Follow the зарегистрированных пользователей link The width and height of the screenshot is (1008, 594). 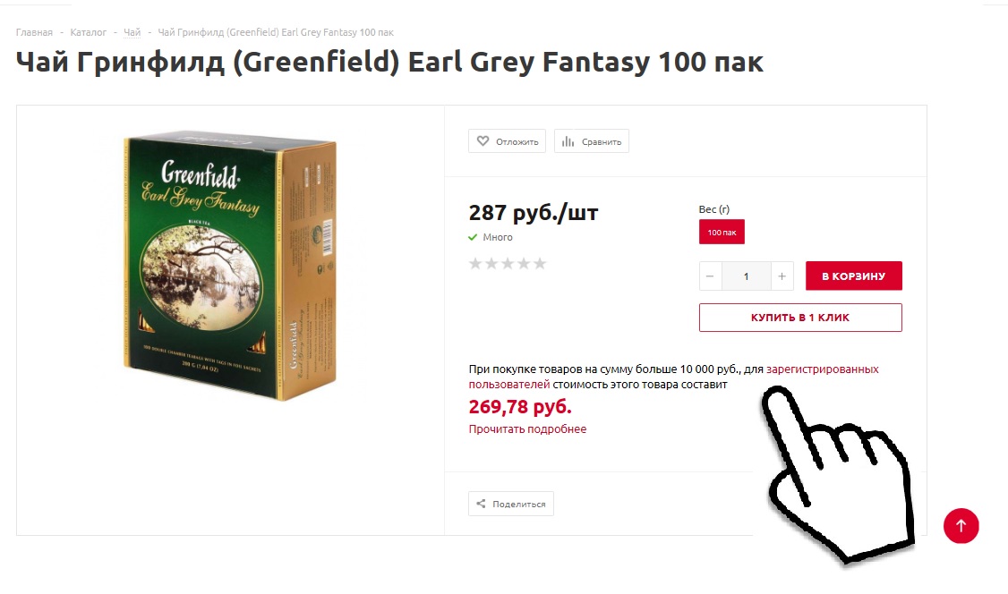click(x=822, y=369)
